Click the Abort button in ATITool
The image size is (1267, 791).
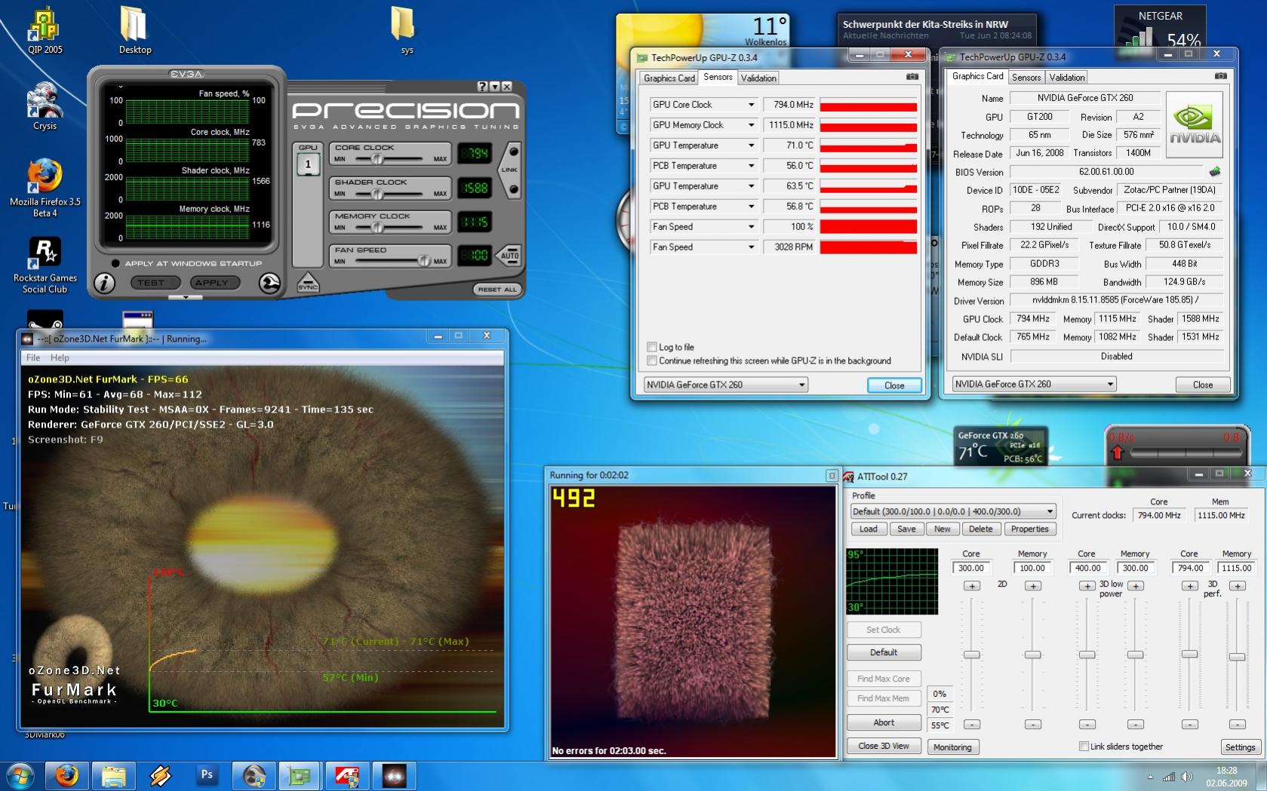tap(884, 722)
